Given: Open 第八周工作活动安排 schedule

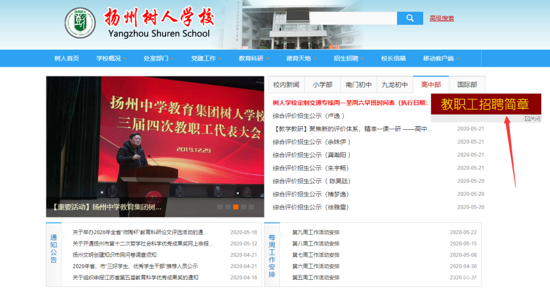Looking at the screenshot, I should point(316,243).
